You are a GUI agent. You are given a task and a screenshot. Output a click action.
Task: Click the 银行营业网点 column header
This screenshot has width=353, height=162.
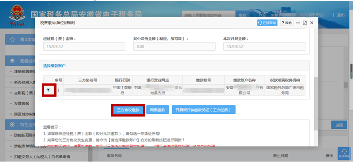coord(158,80)
